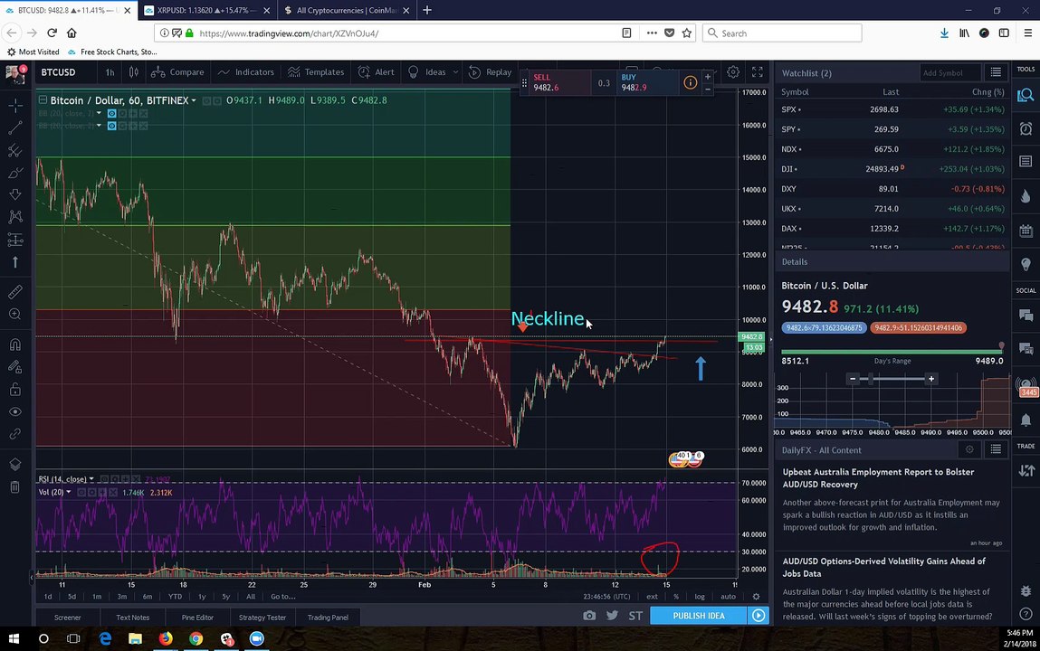This screenshot has height=651, width=1040.
Task: Open the Hotlist flame panel
Action: pyautogui.click(x=1026, y=195)
